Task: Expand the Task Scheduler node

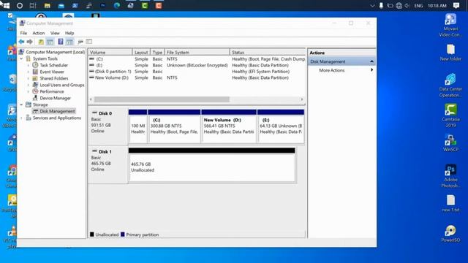Action: click(29, 65)
